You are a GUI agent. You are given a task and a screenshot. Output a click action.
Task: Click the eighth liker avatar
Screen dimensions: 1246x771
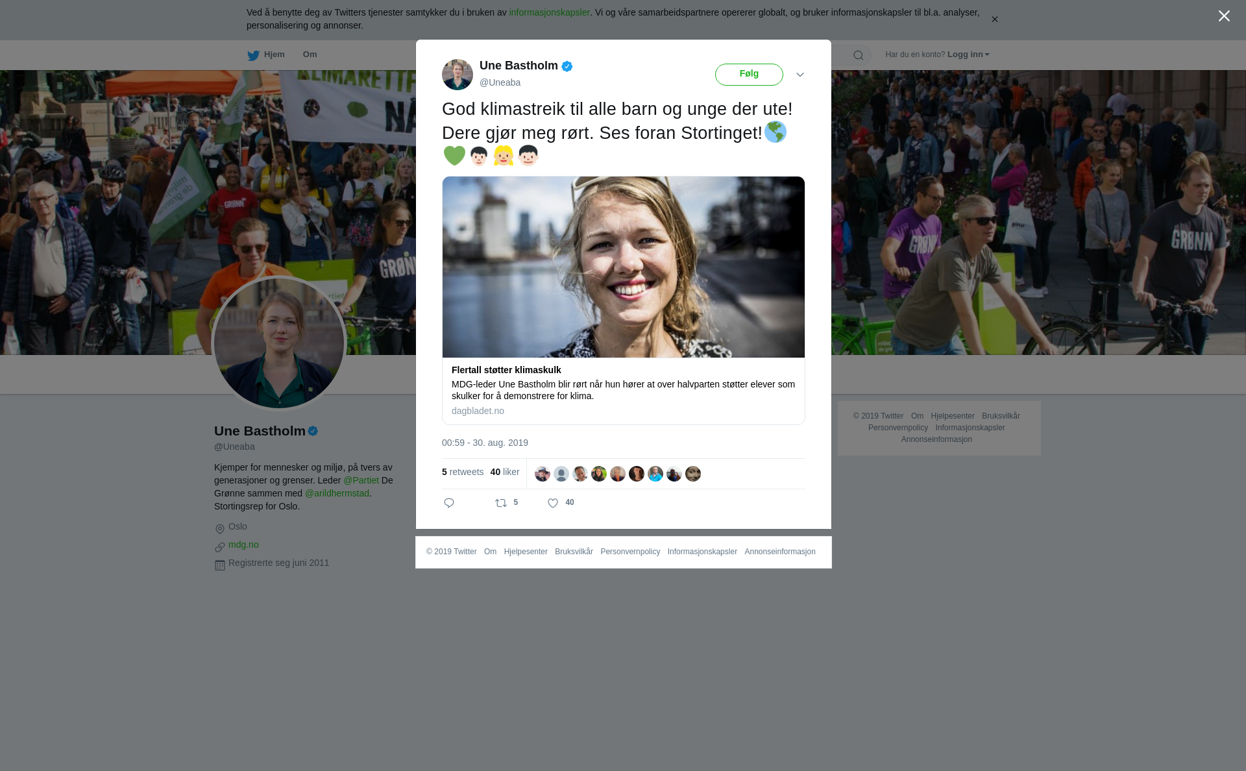(x=674, y=474)
